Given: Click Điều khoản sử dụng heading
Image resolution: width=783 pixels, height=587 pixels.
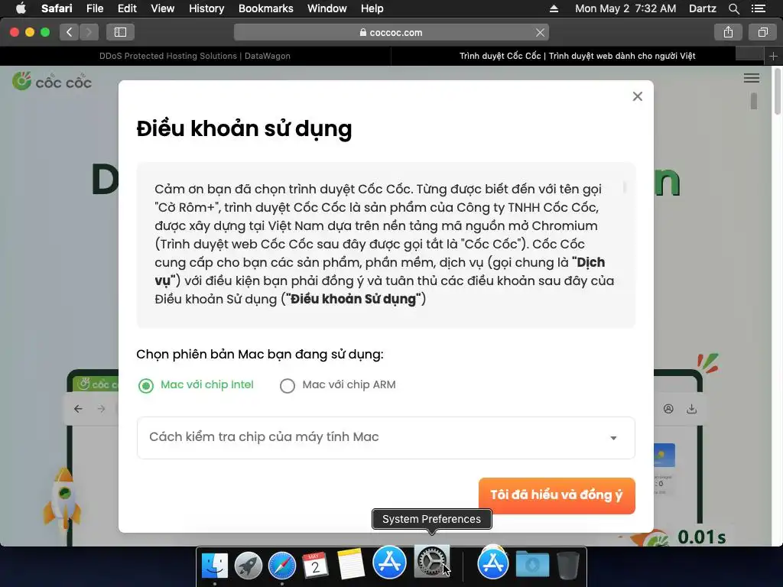Looking at the screenshot, I should 244,128.
